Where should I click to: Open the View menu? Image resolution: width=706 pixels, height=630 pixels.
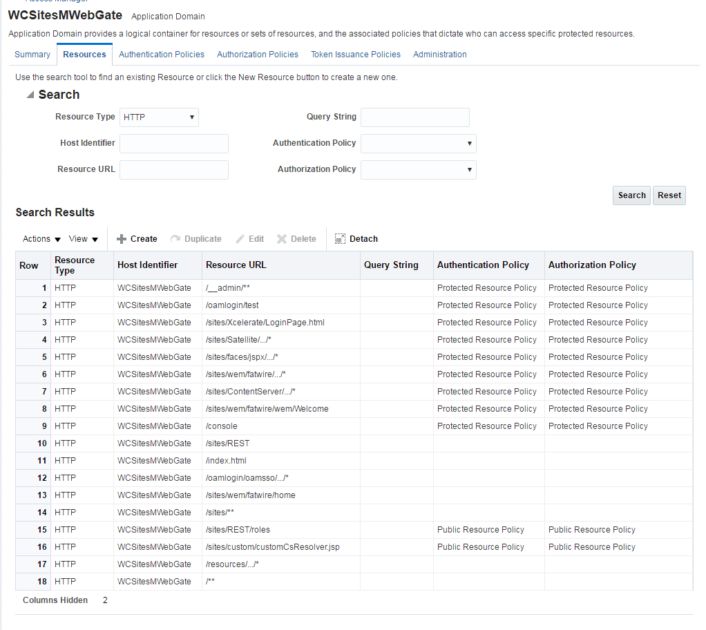coord(84,239)
